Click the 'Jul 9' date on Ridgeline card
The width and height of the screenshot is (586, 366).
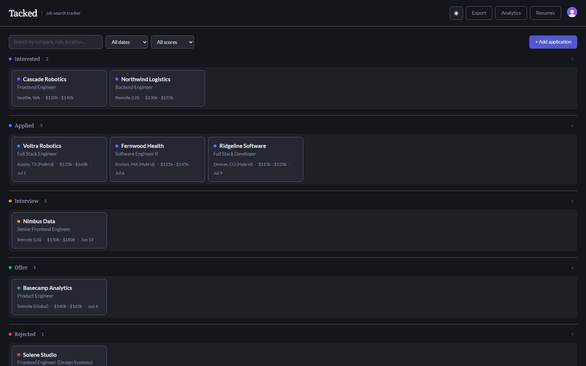(x=218, y=173)
